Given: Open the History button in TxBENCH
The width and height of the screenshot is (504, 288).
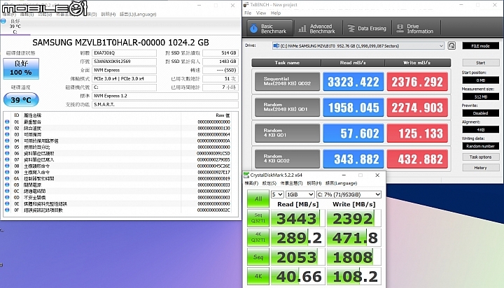Looking at the screenshot, I should 480,168.
